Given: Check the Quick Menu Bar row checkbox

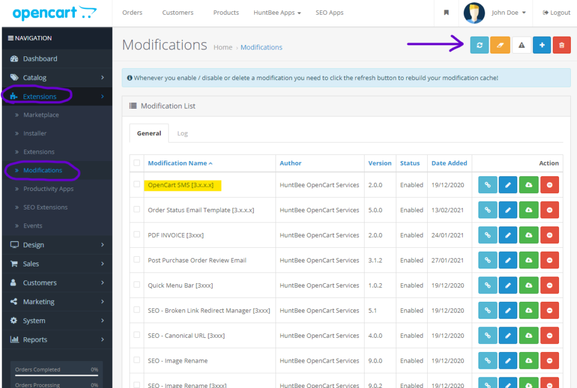Looking at the screenshot, I should 136,284.
